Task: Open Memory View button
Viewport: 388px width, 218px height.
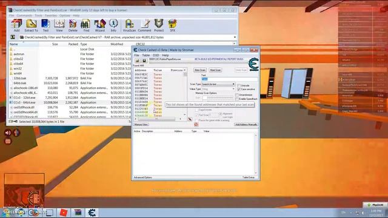Action: [x=141, y=125]
